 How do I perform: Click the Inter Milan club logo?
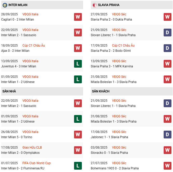[x=5, y=5]
